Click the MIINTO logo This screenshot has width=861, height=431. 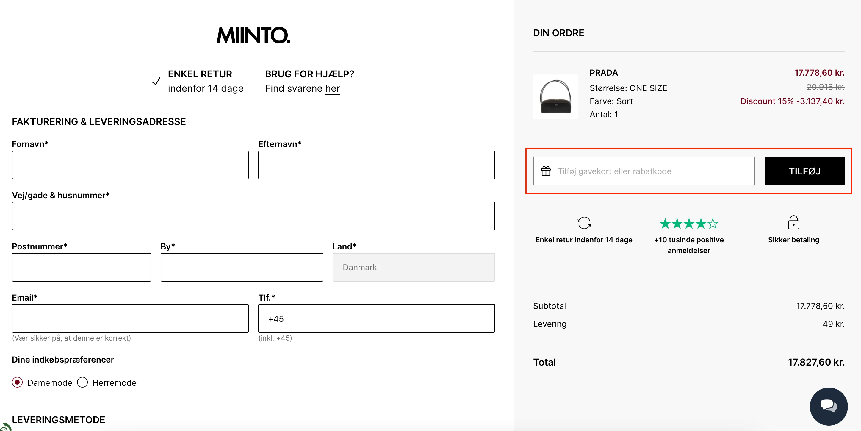point(253,35)
